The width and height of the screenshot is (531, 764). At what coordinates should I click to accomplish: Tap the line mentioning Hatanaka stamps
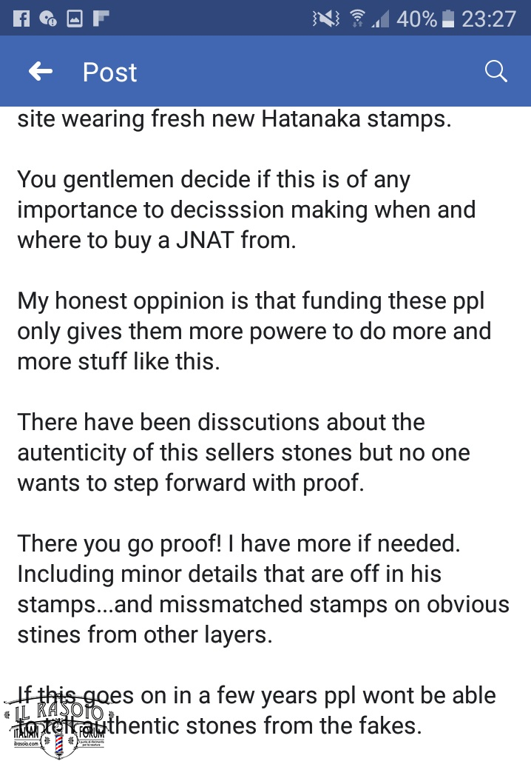(234, 118)
